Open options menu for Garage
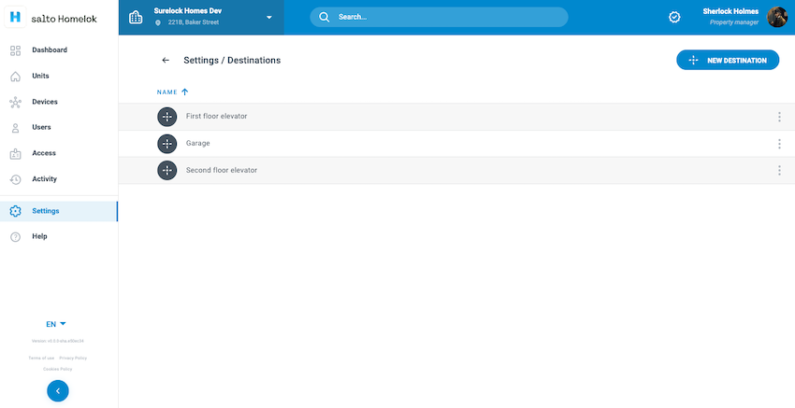Screen dimensions: 795x408 [x=779, y=144]
